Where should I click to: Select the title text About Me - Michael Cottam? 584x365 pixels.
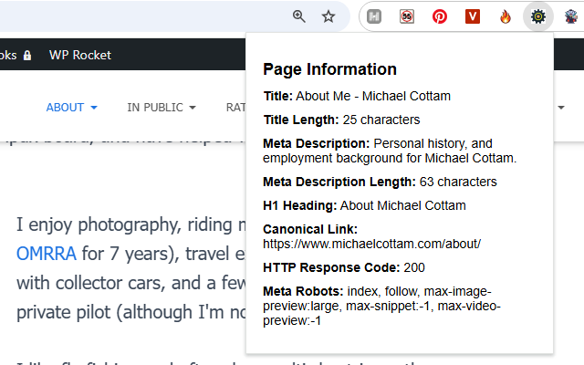[373, 96]
